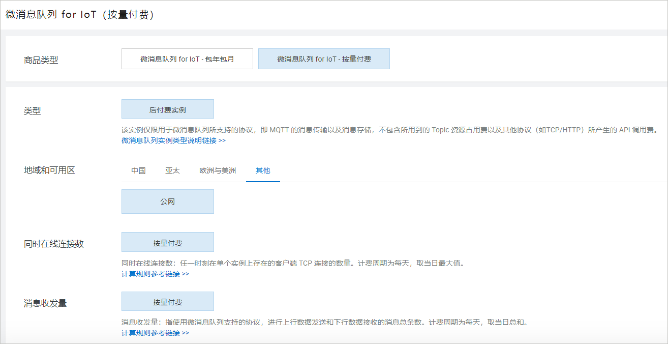668x344 pixels.
Task: Click the 消息收发量 definition sentence
Action: 325,323
